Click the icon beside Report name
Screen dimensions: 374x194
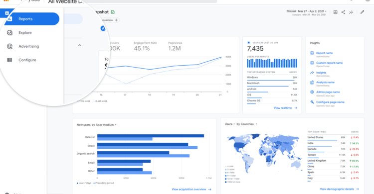(x=312, y=53)
